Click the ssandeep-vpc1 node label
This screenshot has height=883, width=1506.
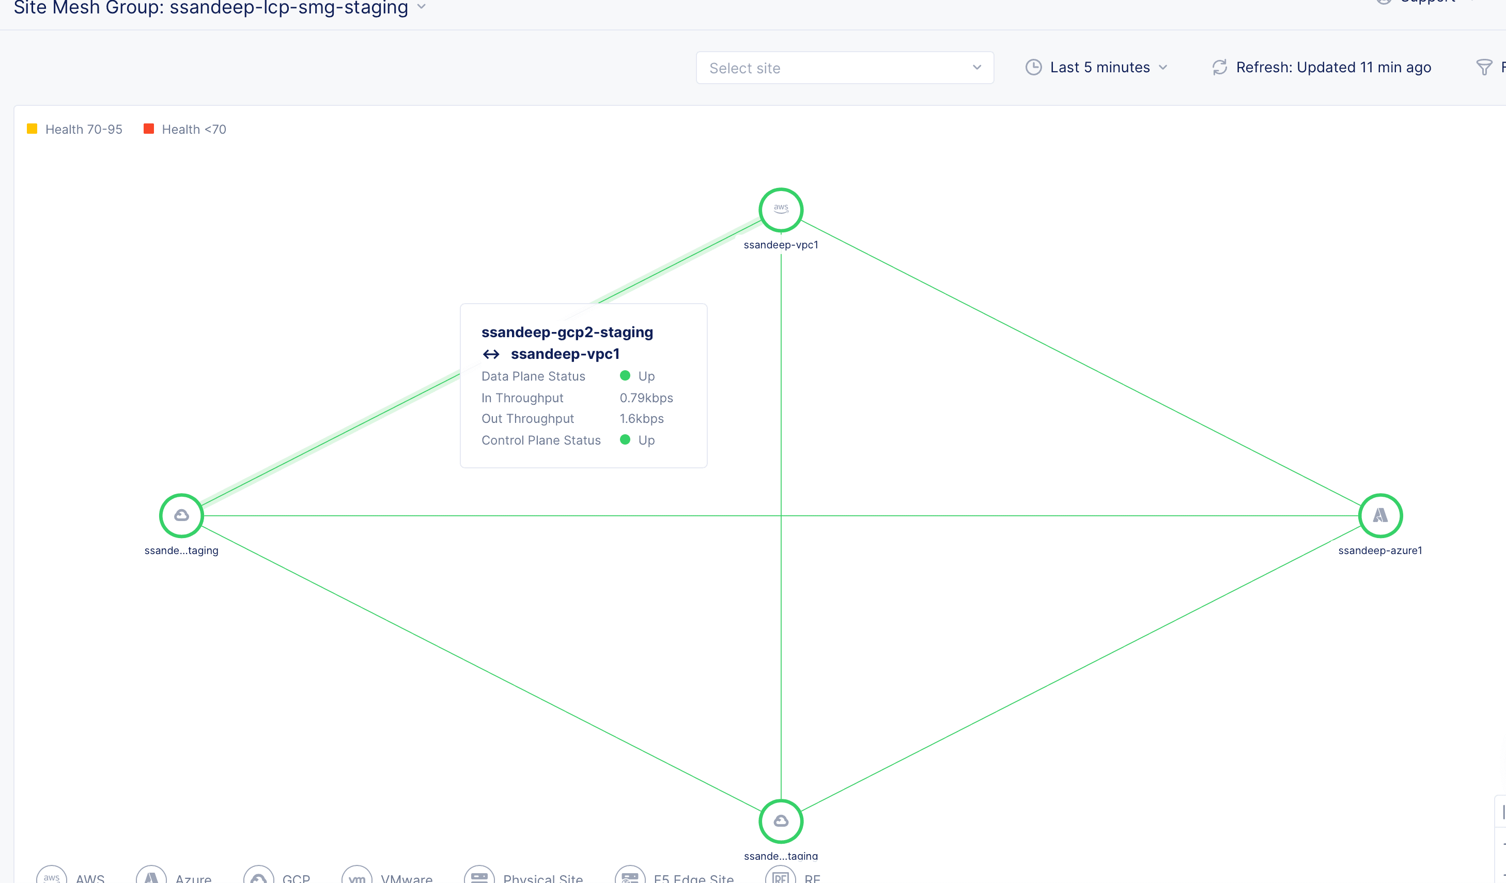[781, 245]
